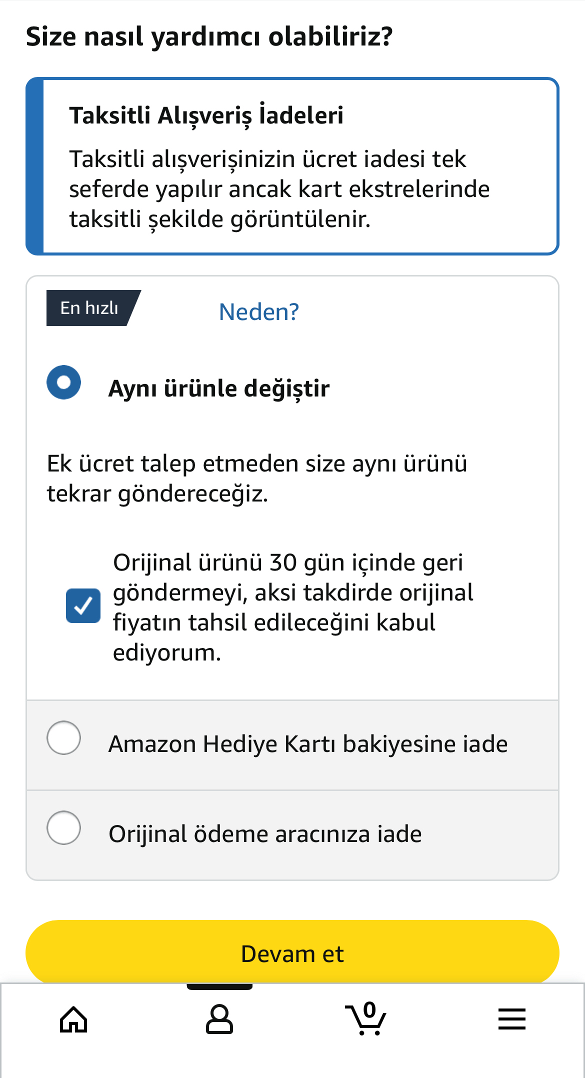Tap the 'En hızlı' badge

click(x=90, y=308)
